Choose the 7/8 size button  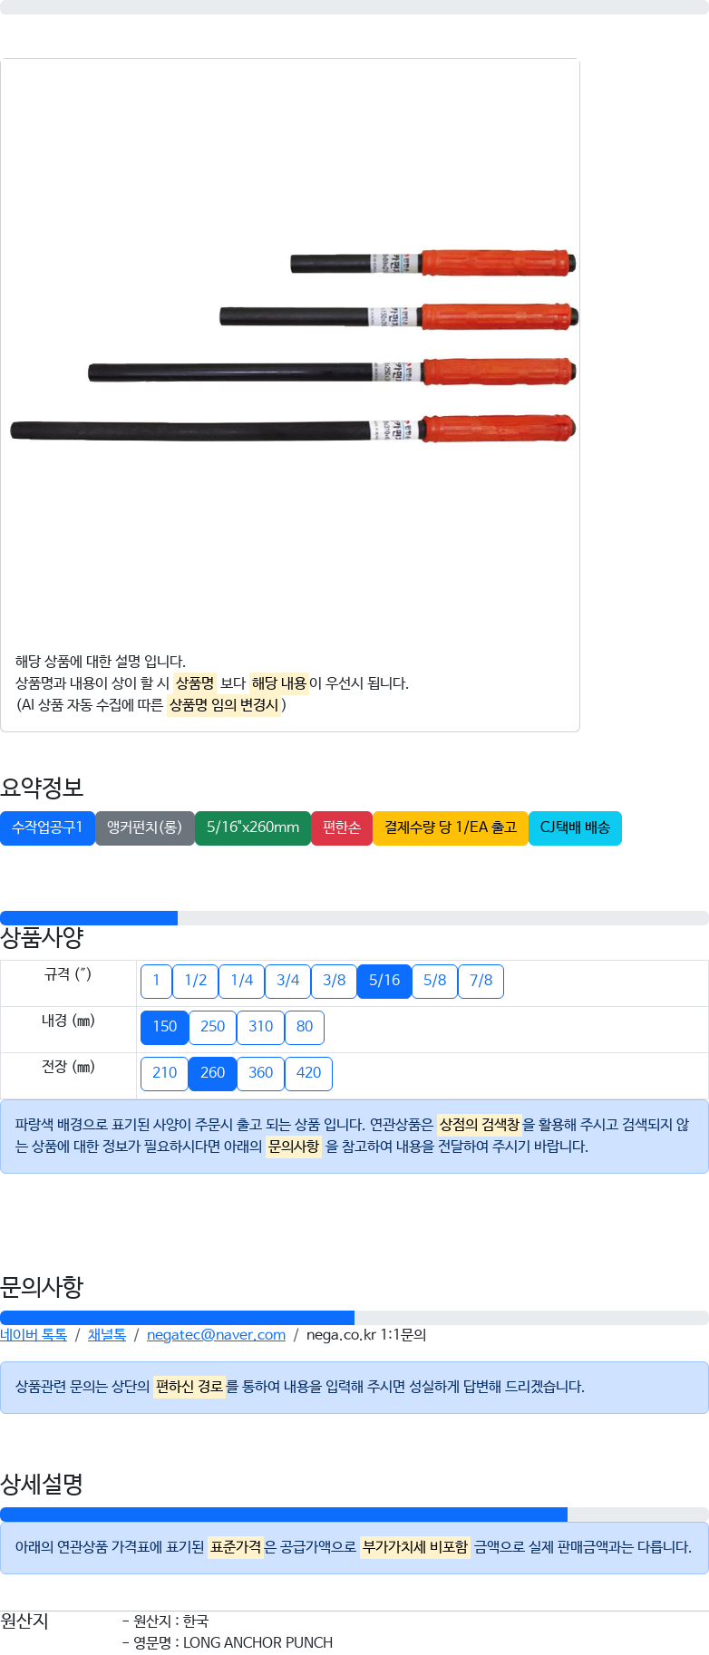481,981
